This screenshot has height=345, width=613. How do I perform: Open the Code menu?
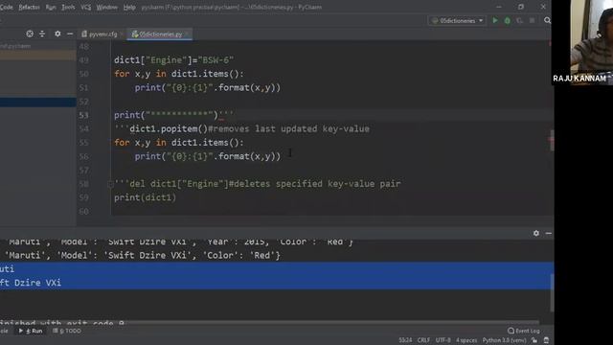click(7, 7)
